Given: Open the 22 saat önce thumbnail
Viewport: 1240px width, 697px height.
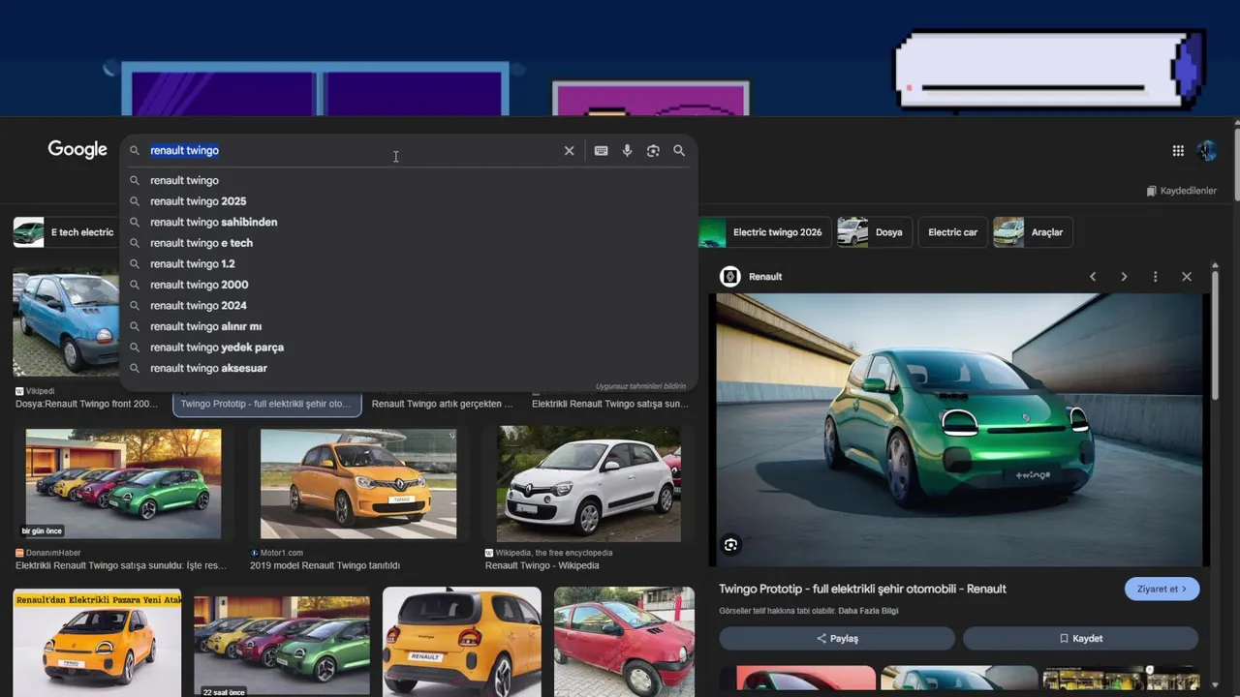Looking at the screenshot, I should [x=282, y=646].
